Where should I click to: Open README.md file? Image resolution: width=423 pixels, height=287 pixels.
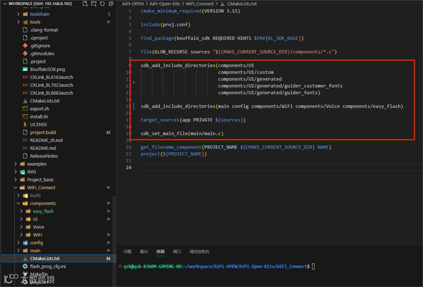(x=43, y=148)
